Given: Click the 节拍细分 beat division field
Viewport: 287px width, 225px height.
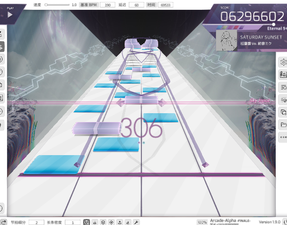Looking at the screenshot, I should pos(36,222).
